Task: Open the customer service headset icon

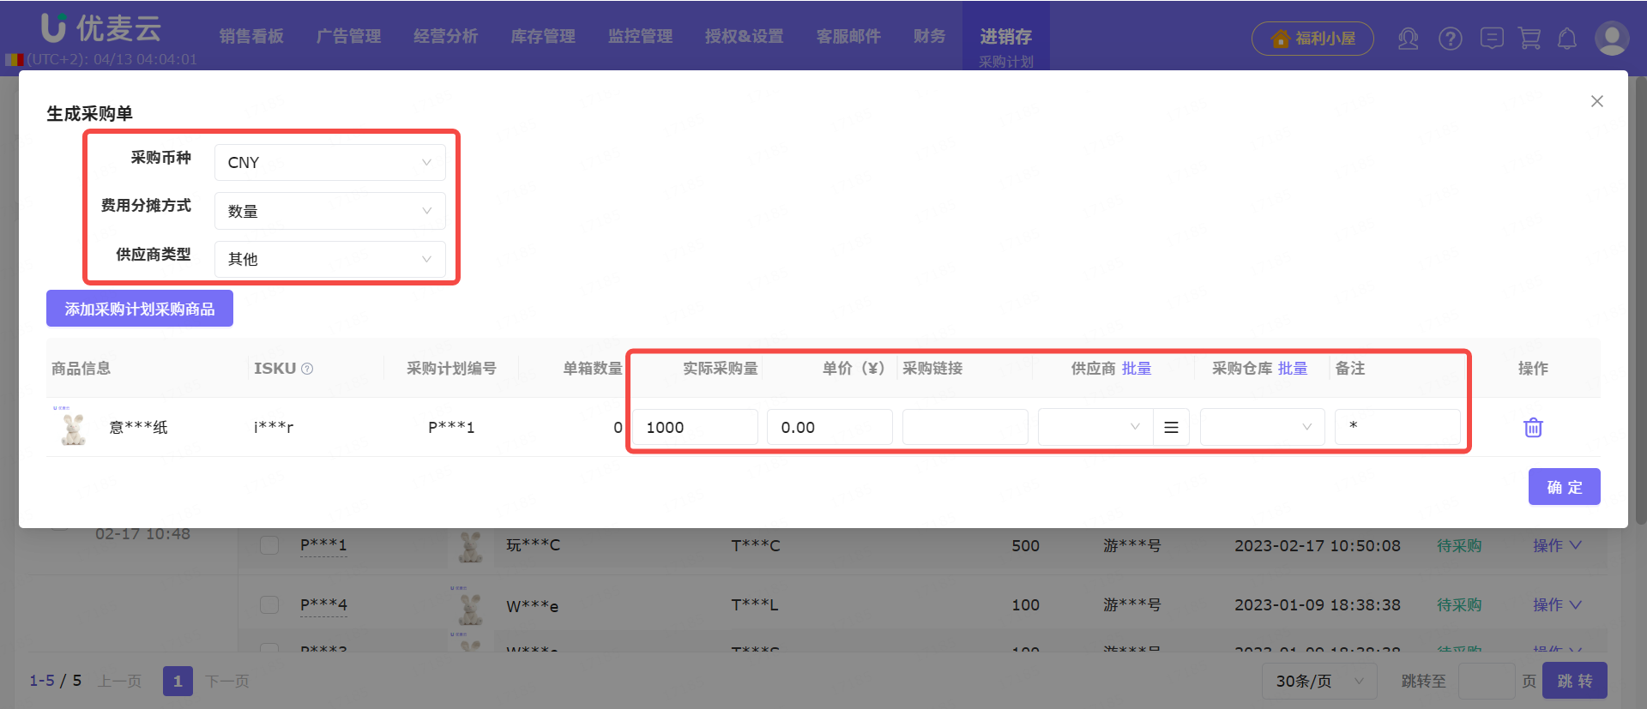Action: pyautogui.click(x=1408, y=39)
